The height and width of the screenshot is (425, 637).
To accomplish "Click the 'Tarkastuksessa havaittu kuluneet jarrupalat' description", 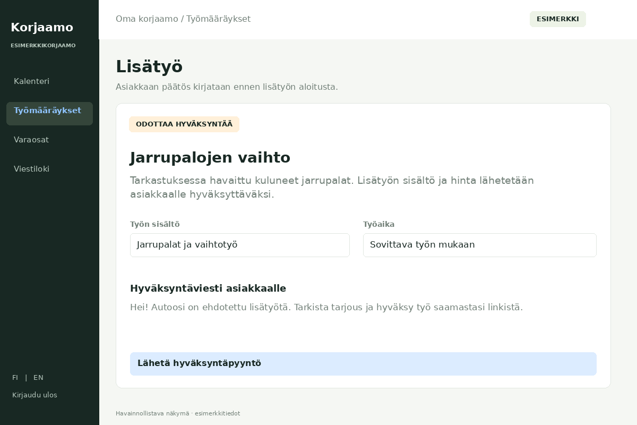I will coord(332,188).
